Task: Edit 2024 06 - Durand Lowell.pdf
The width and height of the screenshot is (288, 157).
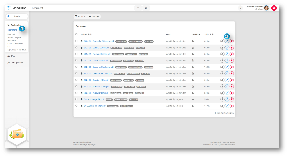Action: [227, 48]
